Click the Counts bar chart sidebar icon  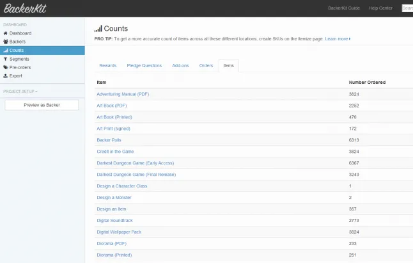6,51
